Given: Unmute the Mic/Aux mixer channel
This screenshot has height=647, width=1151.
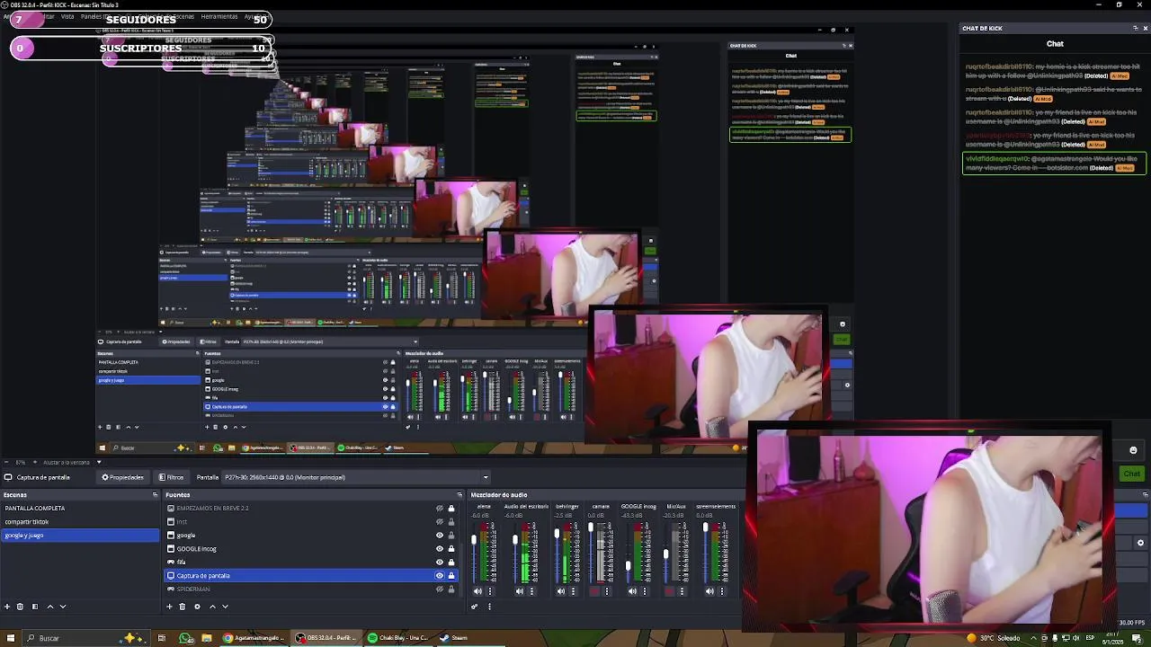Looking at the screenshot, I should (670, 591).
